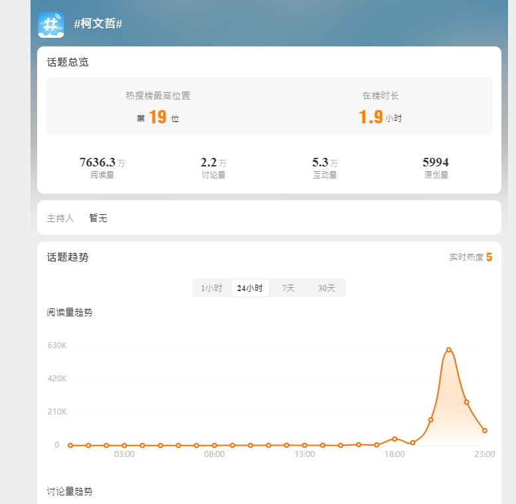The height and width of the screenshot is (504, 516).
Task: Click the 2.2万 讨论量 figure
Action: tap(214, 168)
